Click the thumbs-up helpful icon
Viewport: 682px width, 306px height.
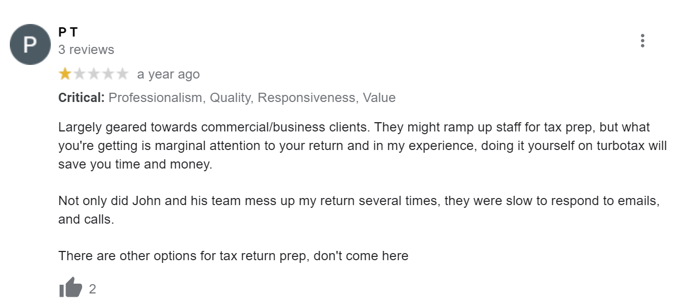coord(70,287)
